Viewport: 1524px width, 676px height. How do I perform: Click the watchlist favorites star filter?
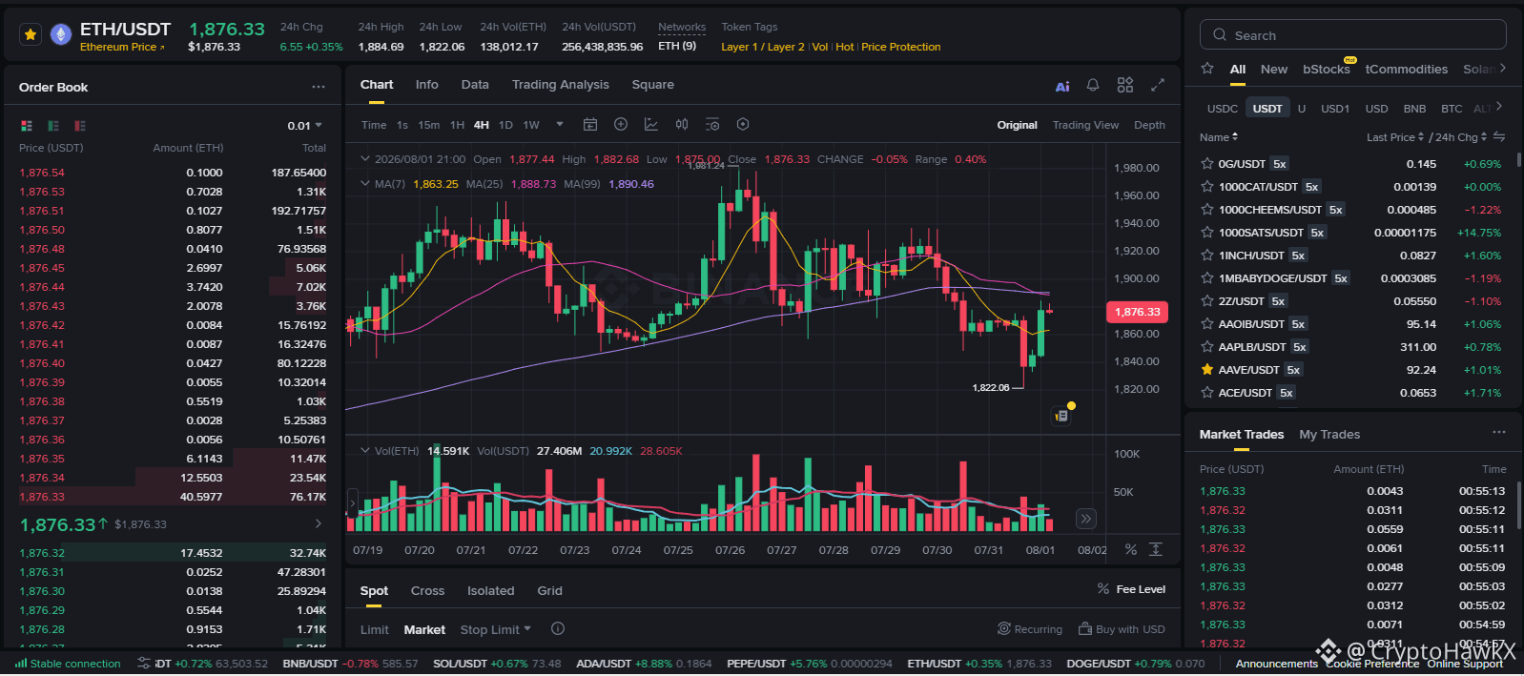click(x=1207, y=69)
